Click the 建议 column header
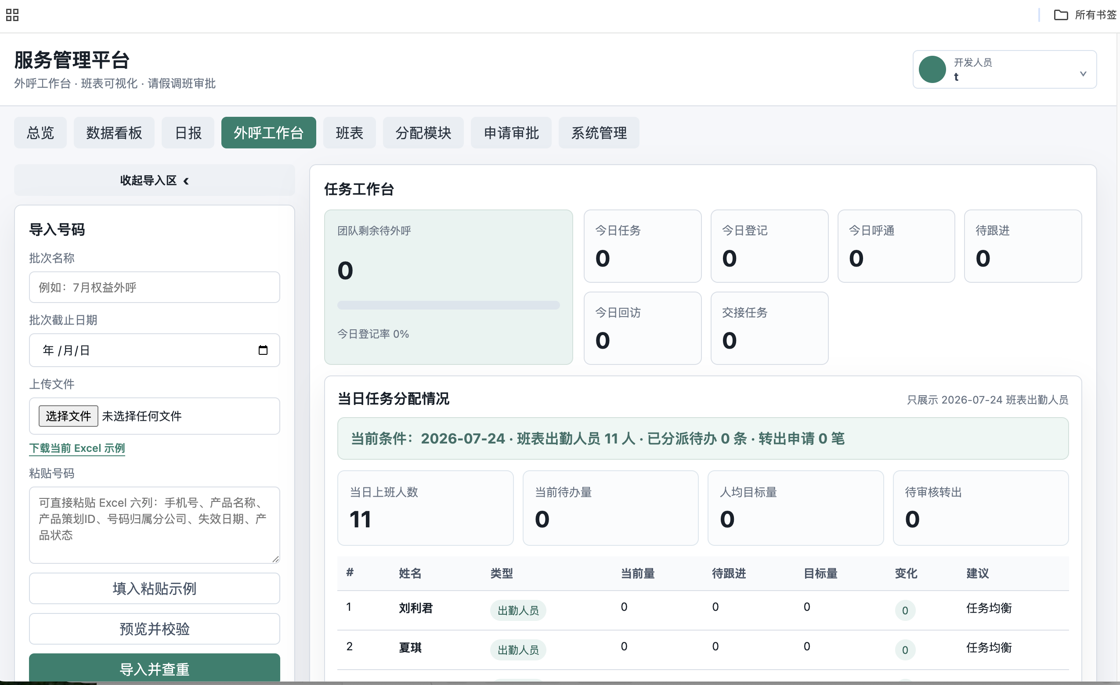The height and width of the screenshot is (685, 1120). pyautogui.click(x=978, y=573)
